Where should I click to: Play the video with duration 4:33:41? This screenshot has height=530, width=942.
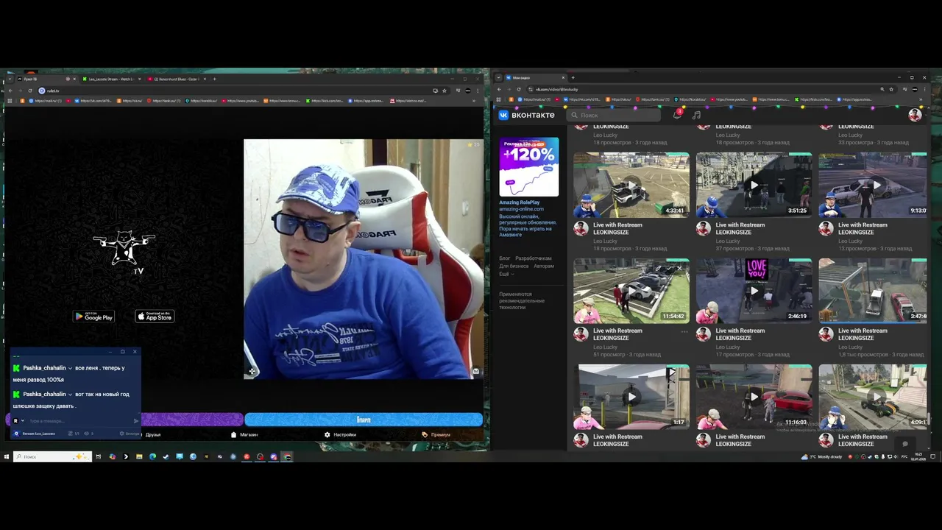631,185
